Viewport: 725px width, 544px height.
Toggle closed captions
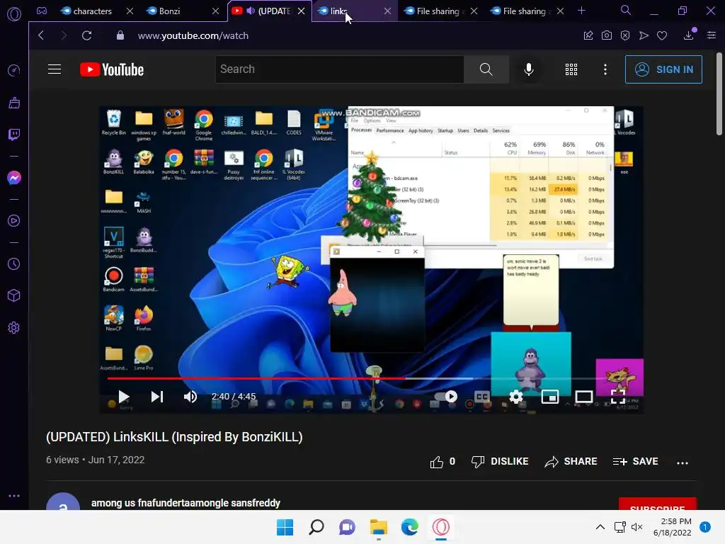tap(481, 397)
